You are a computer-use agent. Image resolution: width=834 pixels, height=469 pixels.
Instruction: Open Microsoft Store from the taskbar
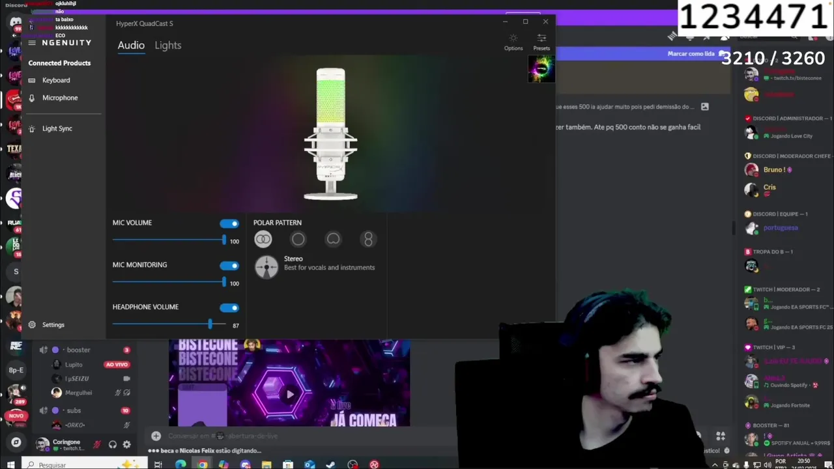coord(288,464)
